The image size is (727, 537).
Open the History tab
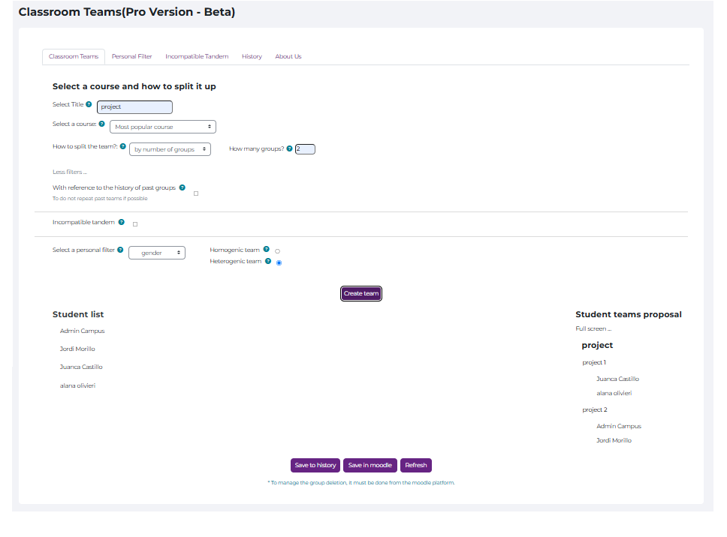pos(252,57)
